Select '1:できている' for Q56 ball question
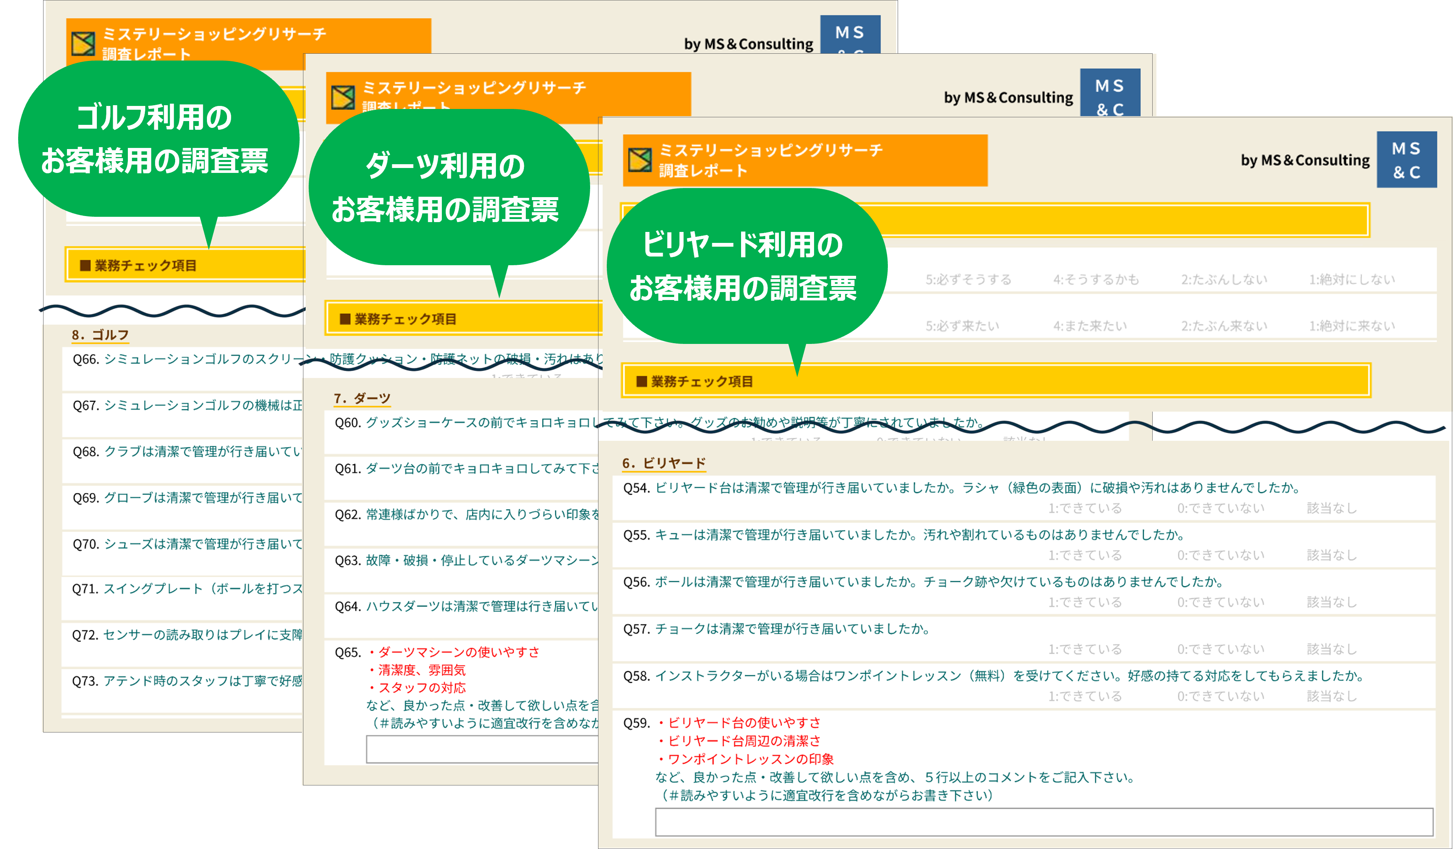This screenshot has height=849, width=1453. coord(1085,602)
